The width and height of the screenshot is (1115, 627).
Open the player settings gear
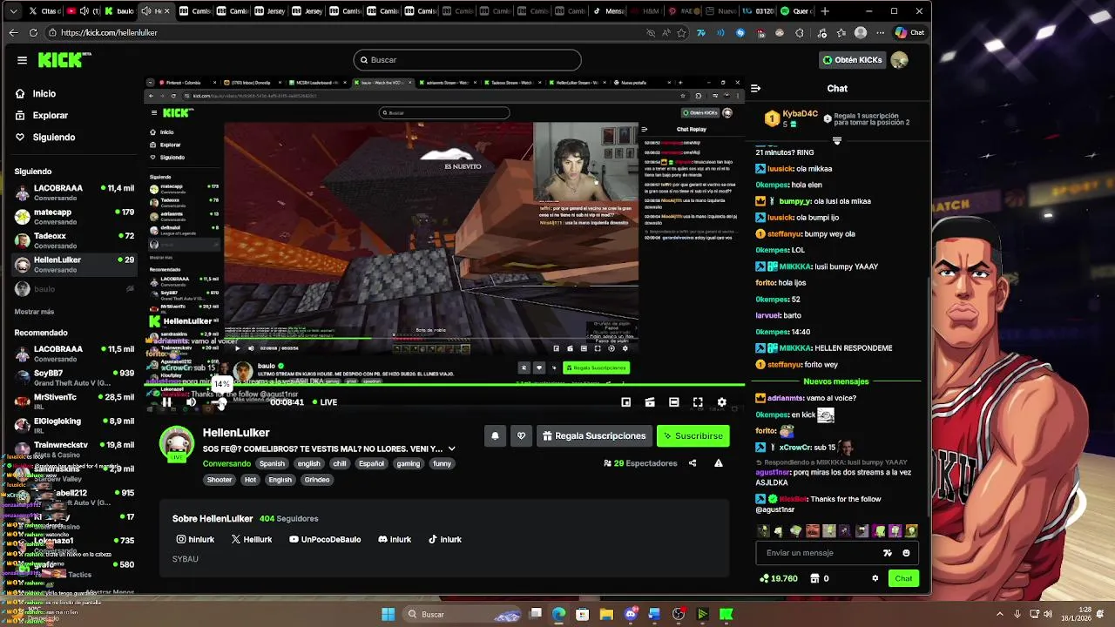[721, 402]
